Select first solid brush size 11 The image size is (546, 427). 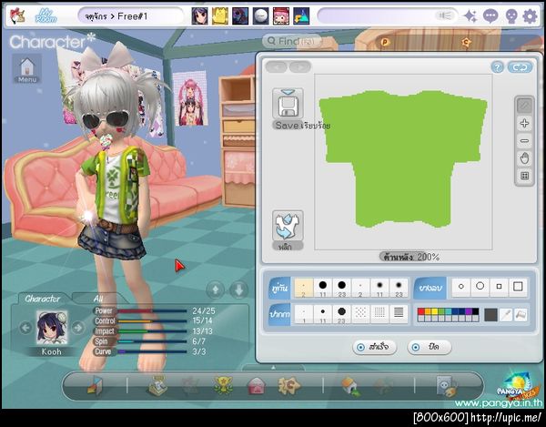tap(323, 288)
